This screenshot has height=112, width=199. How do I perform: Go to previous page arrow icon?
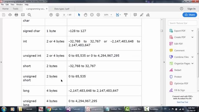[51, 15]
